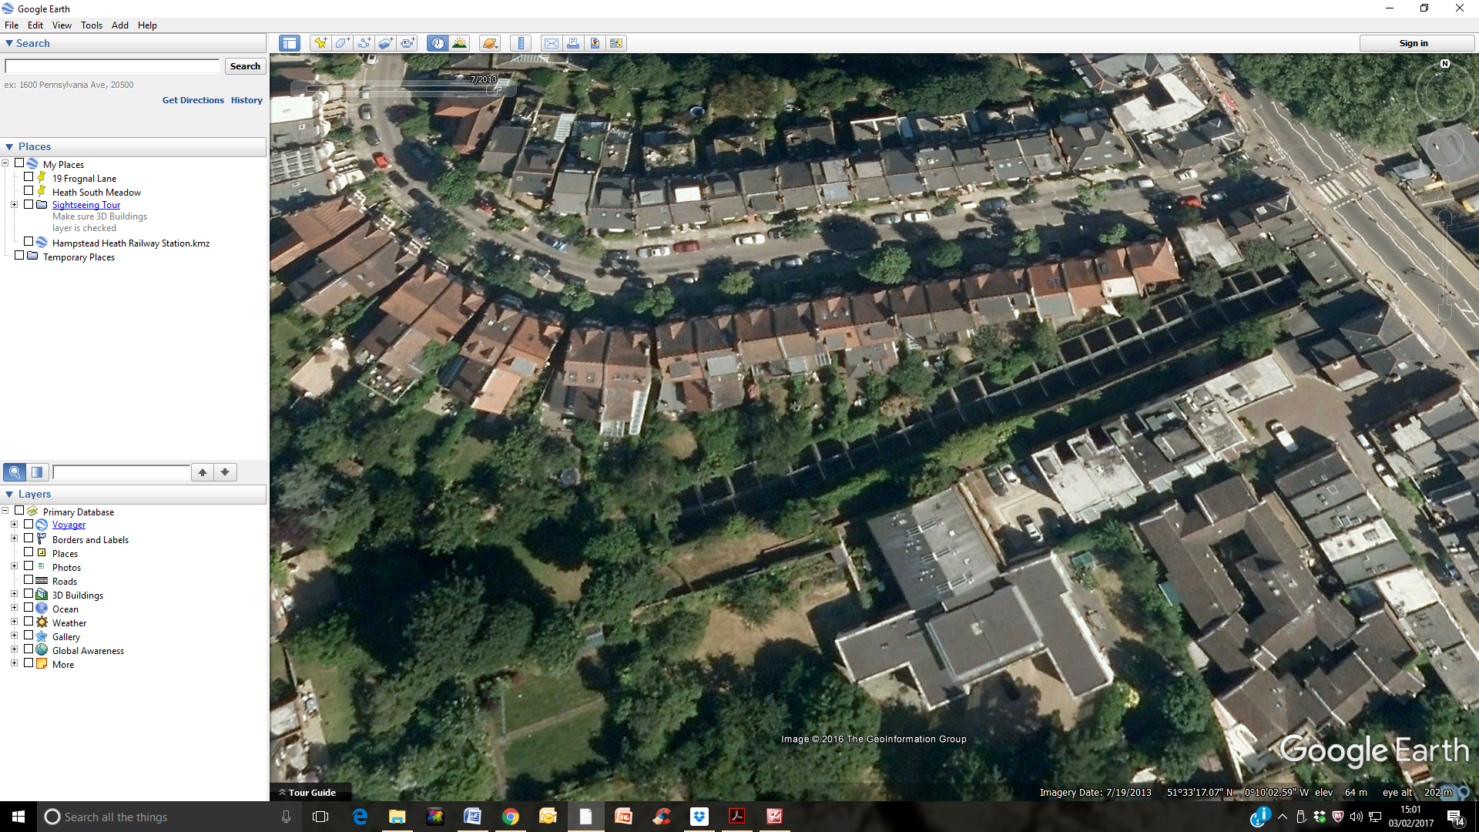The height and width of the screenshot is (832, 1479).
Task: Click the north indicator on navigation compass
Action: click(1445, 64)
